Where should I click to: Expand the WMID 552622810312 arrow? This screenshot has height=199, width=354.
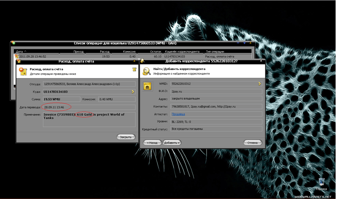tap(260, 84)
